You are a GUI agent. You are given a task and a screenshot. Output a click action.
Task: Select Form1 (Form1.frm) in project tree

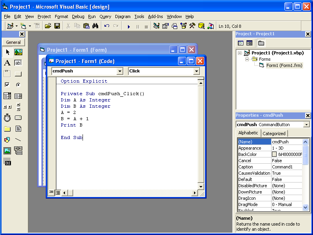coord(284,65)
